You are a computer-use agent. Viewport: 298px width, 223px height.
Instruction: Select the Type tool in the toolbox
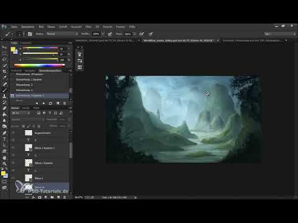pyautogui.click(x=4, y=139)
